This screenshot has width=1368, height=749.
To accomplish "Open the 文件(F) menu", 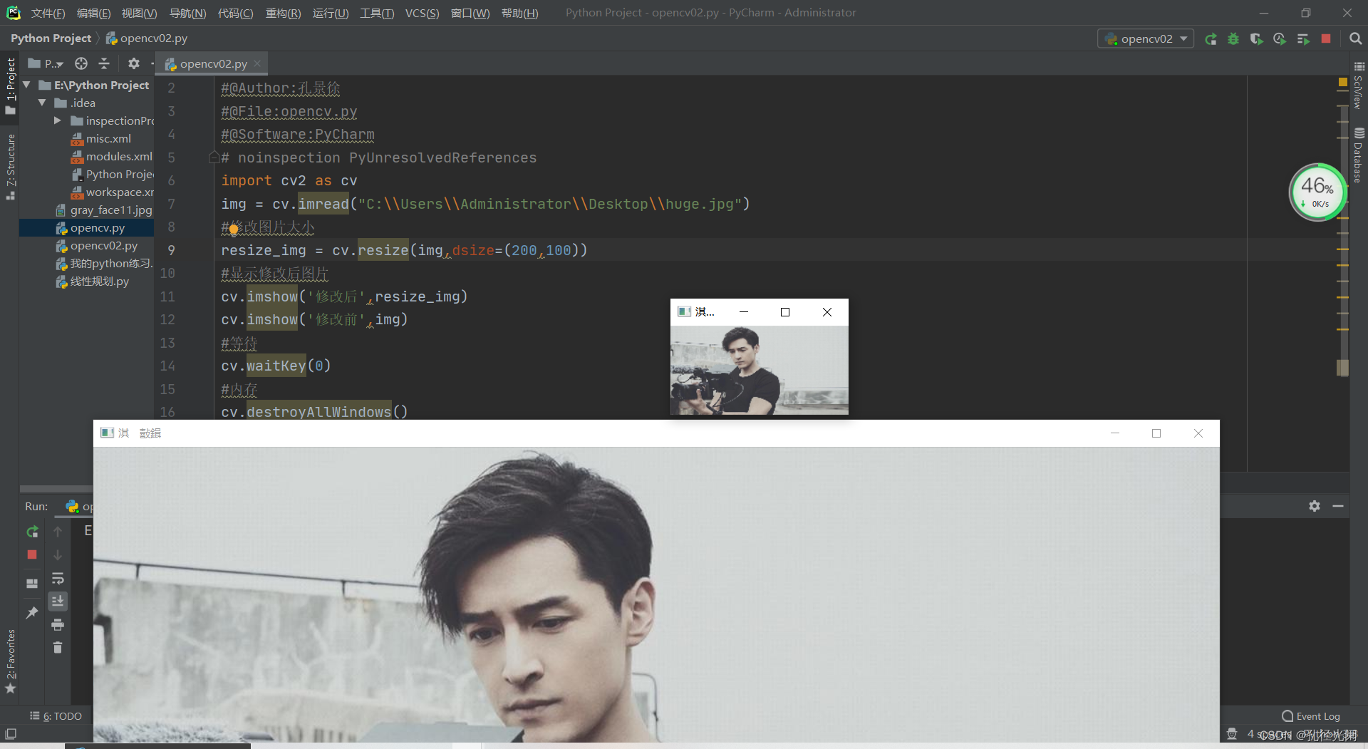I will click(x=48, y=13).
